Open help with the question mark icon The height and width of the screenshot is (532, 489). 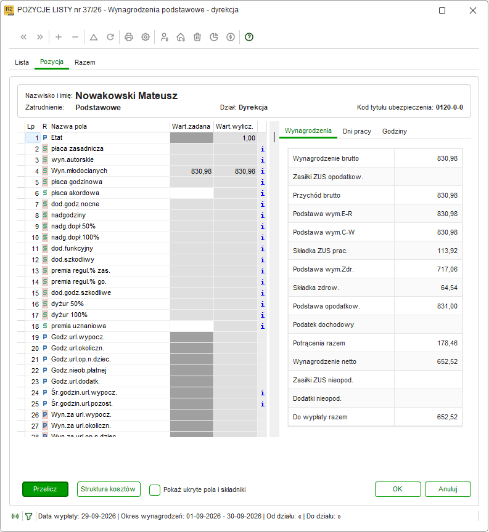(249, 37)
